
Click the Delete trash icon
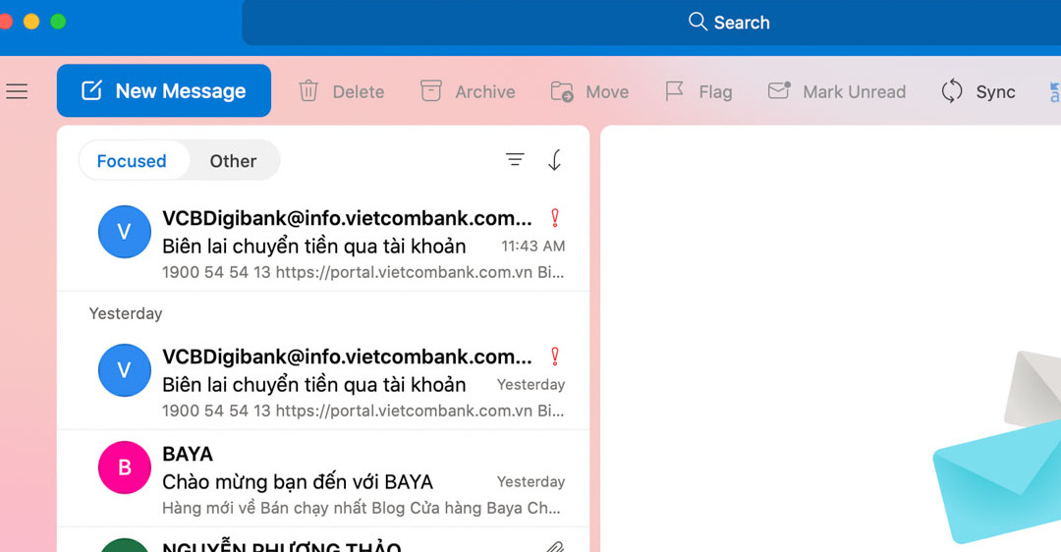click(x=308, y=90)
